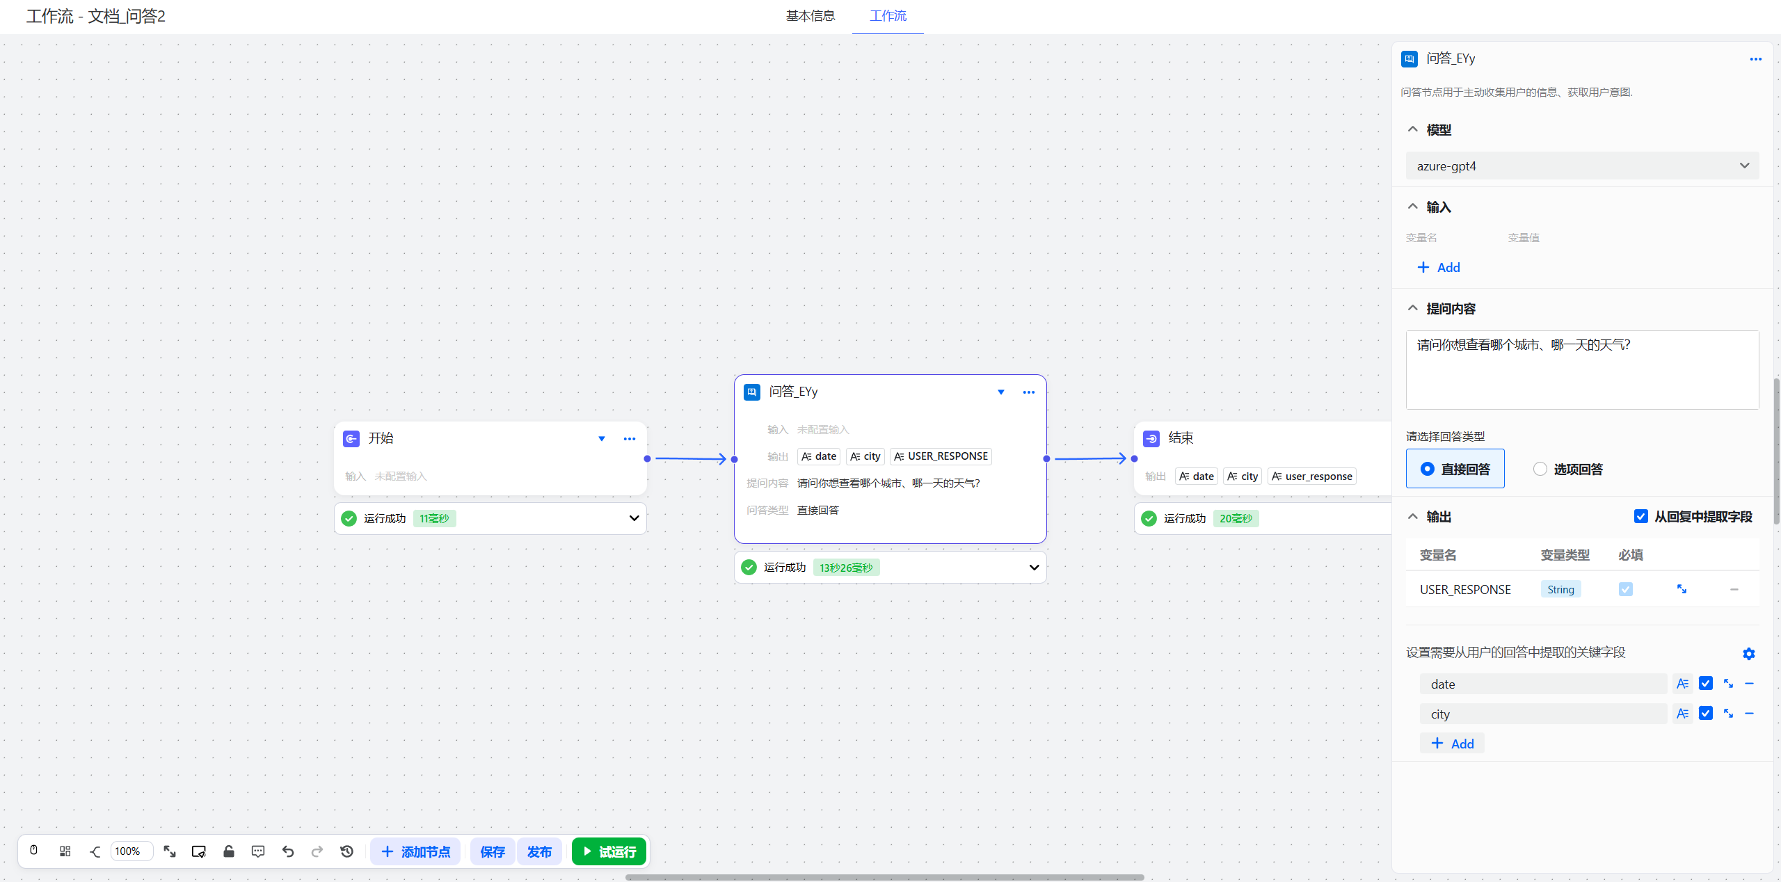This screenshot has width=1781, height=882.
Task: Expand run results on the 开始 node
Action: pos(634,518)
